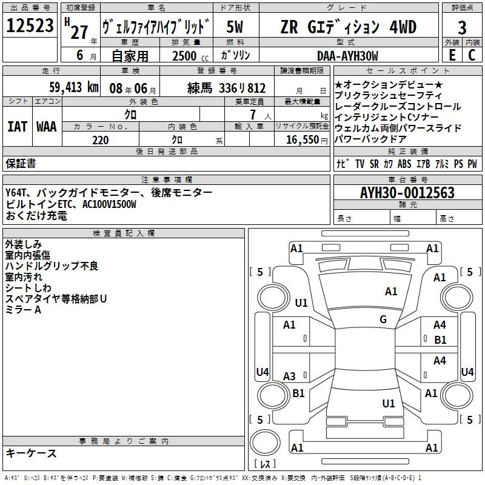
Task: Click the U4 mark on left sill
Action: click(x=263, y=372)
